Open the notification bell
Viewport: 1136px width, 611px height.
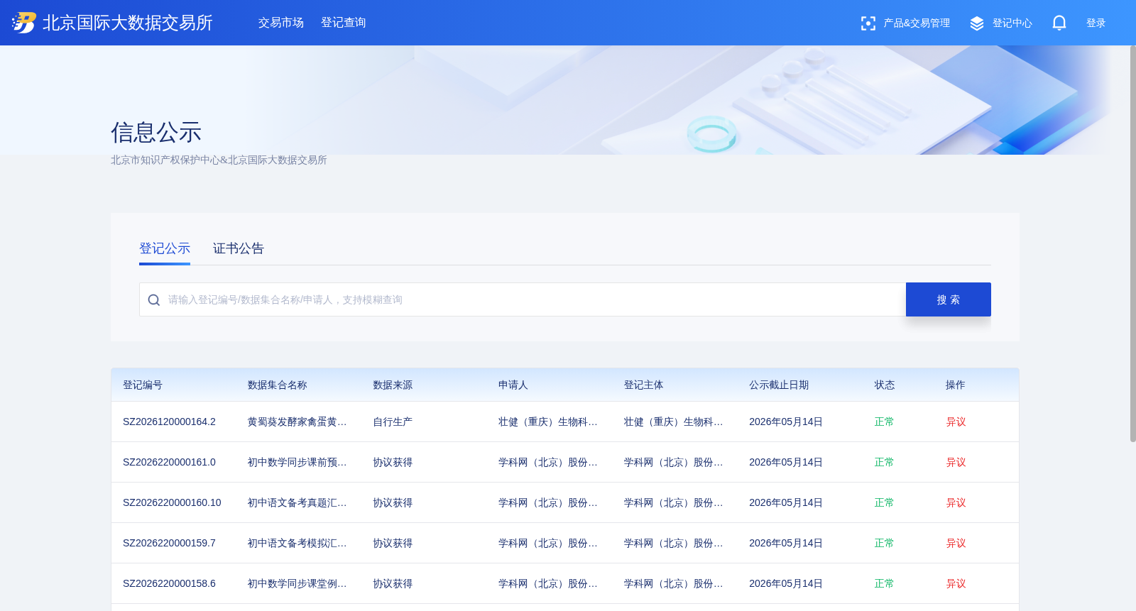click(1059, 23)
